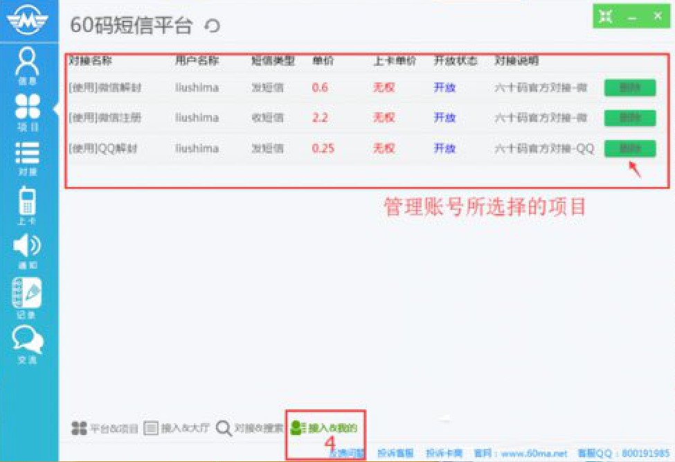Toggle the 开放 status of 微信解封
This screenshot has width=675, height=462.
[444, 87]
